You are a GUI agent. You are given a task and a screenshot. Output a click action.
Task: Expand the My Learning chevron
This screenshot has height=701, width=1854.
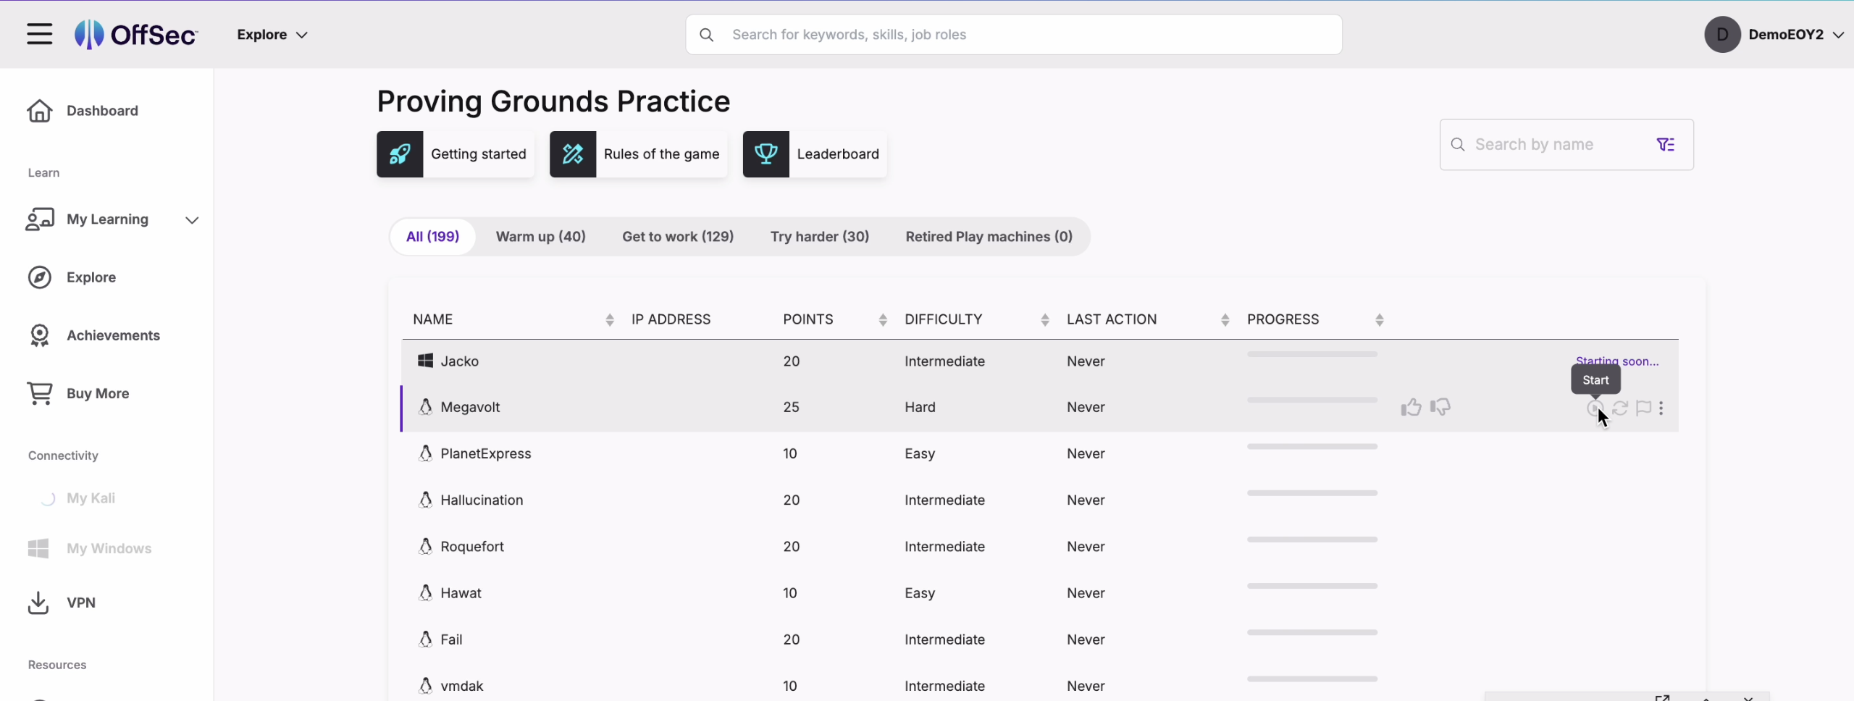[x=192, y=220]
